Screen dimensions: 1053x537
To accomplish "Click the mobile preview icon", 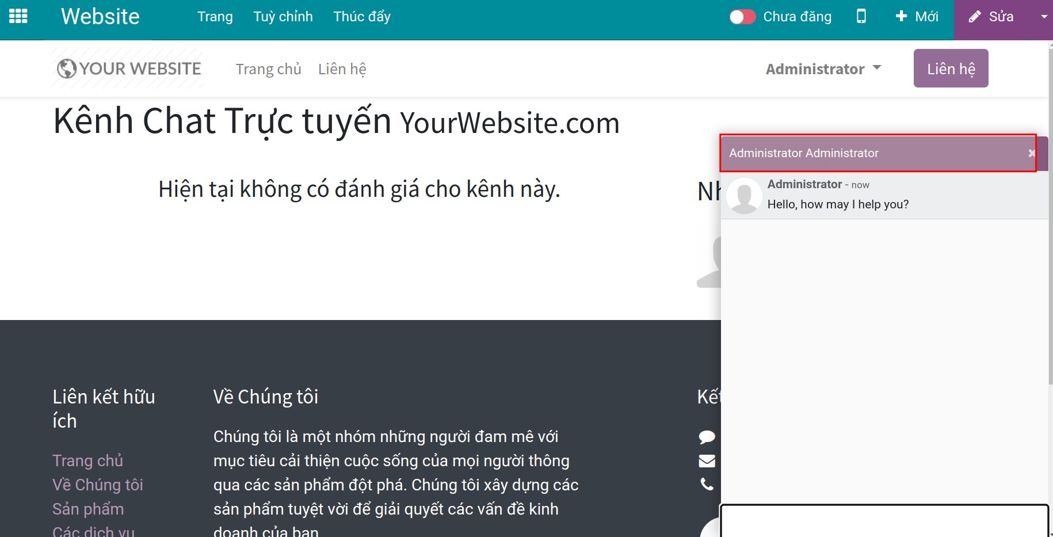I will click(861, 16).
